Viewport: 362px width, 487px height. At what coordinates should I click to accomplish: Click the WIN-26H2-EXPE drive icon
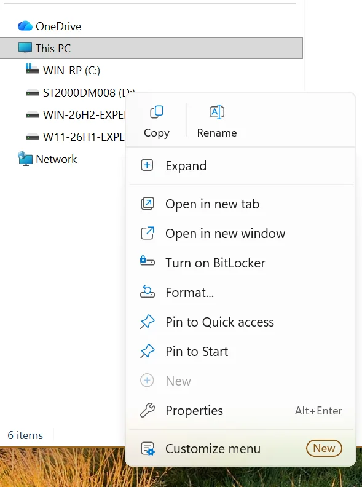click(33, 114)
